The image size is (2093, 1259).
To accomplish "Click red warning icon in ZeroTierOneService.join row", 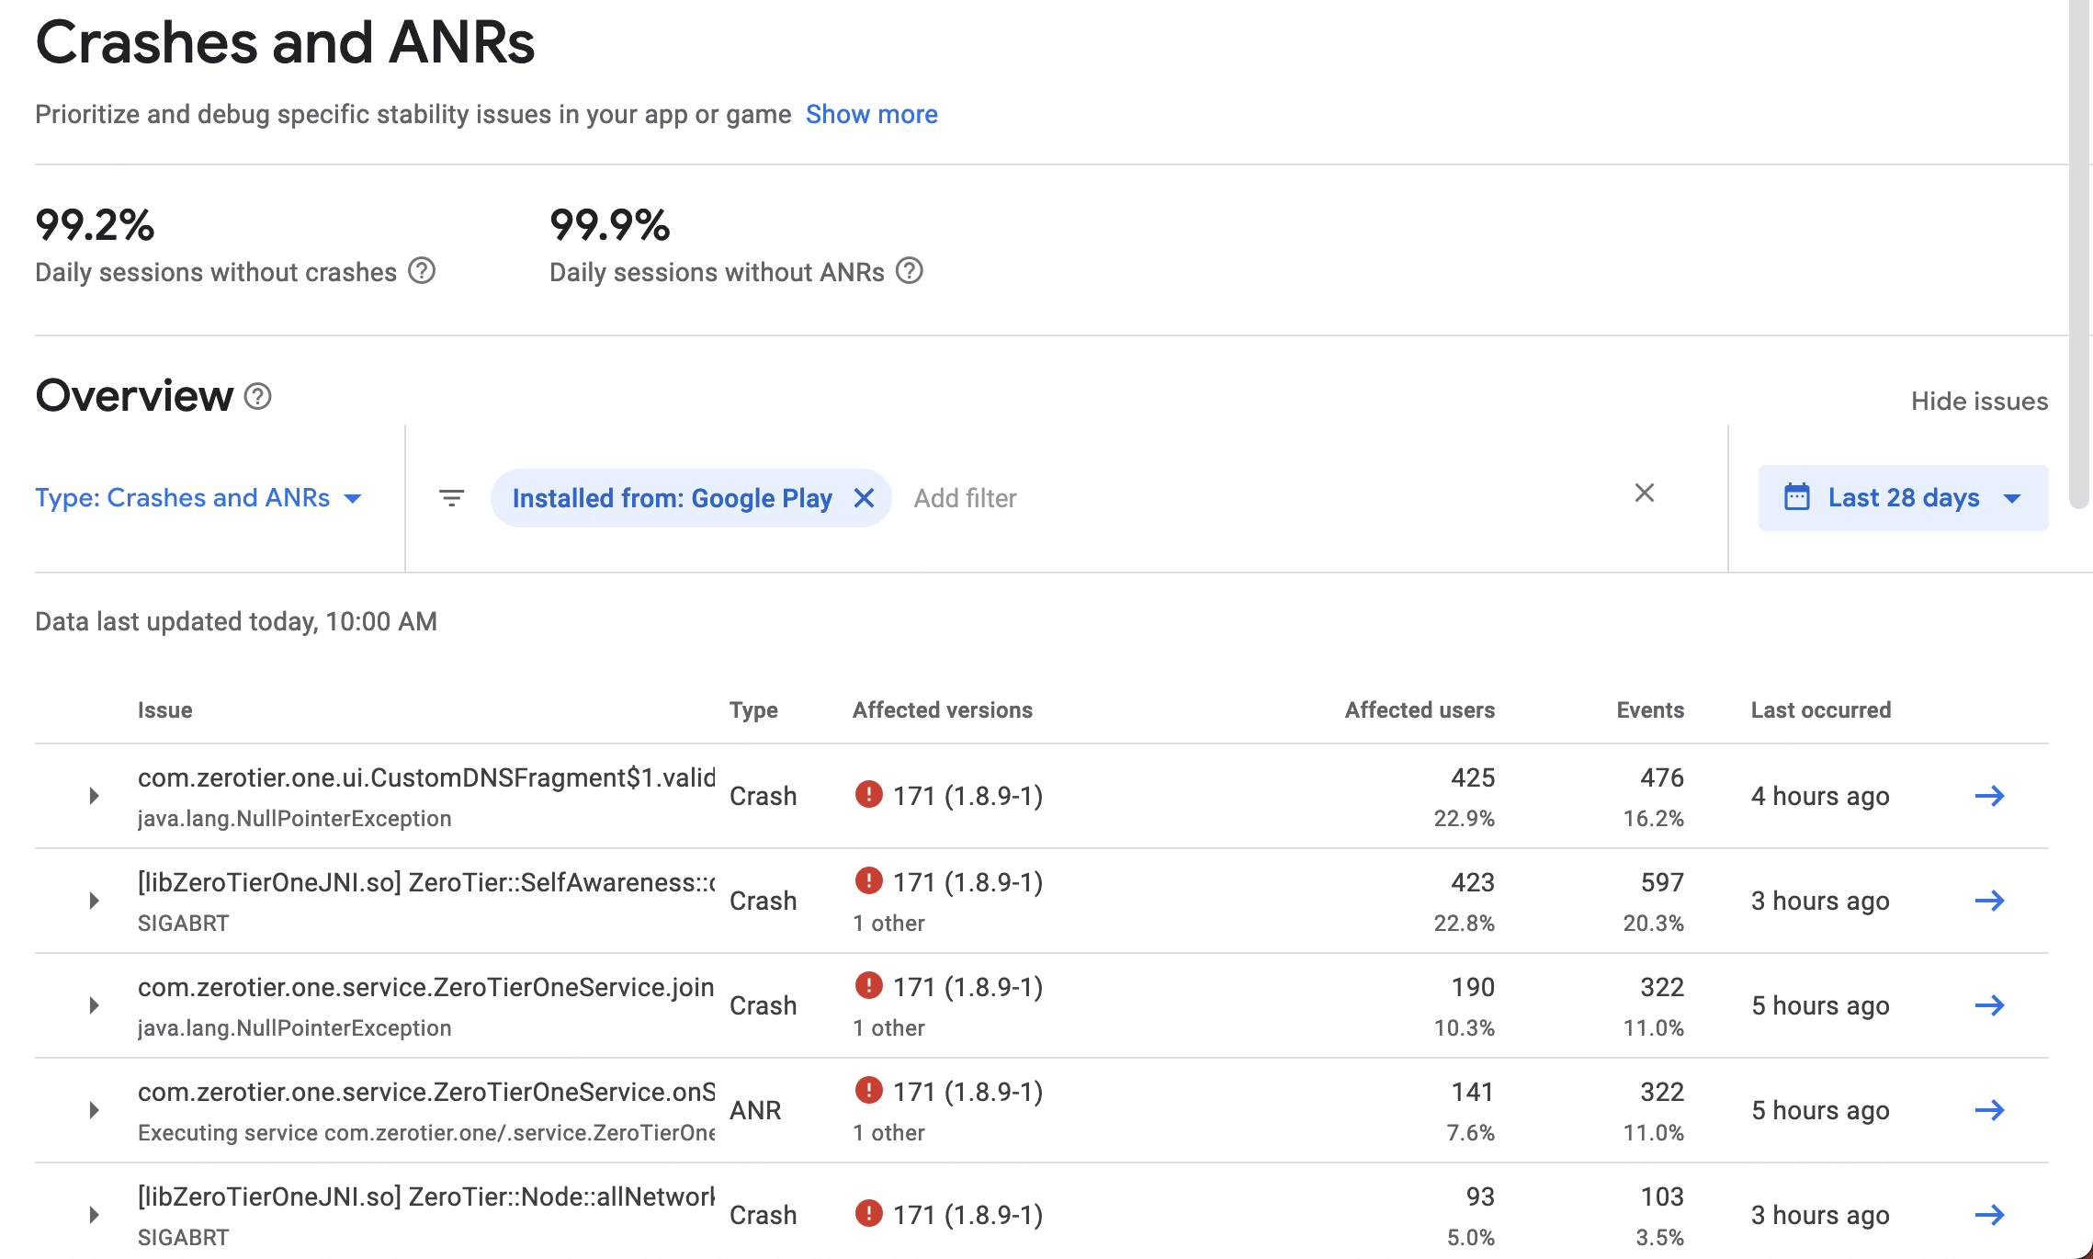I will pos(868,985).
